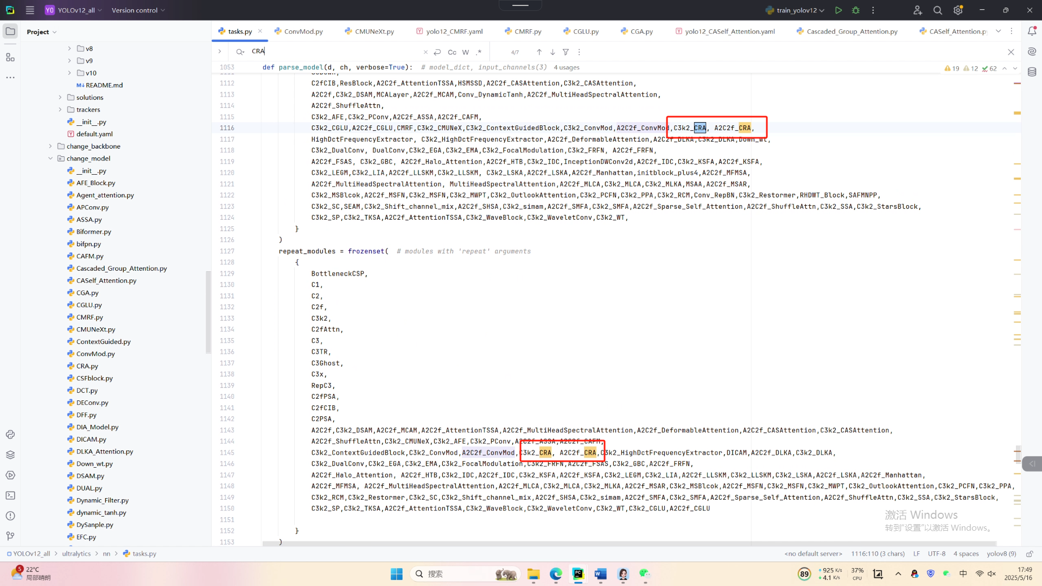The image size is (1042, 586).
Task: Collapse the change_model folder
Action: 50,158
